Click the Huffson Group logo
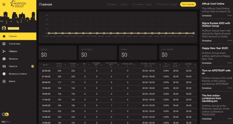 tap(18, 4)
